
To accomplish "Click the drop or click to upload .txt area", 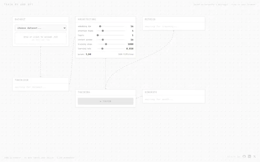I will coord(41,38).
